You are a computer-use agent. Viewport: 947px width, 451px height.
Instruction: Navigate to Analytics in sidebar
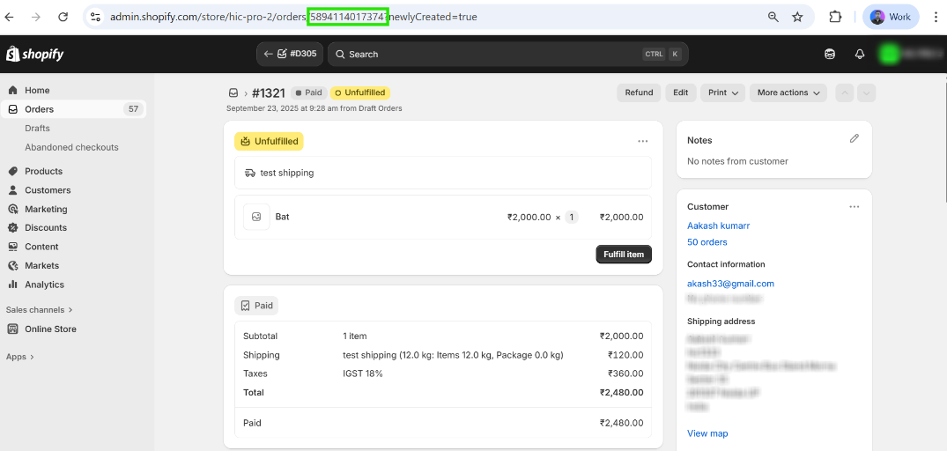click(44, 285)
